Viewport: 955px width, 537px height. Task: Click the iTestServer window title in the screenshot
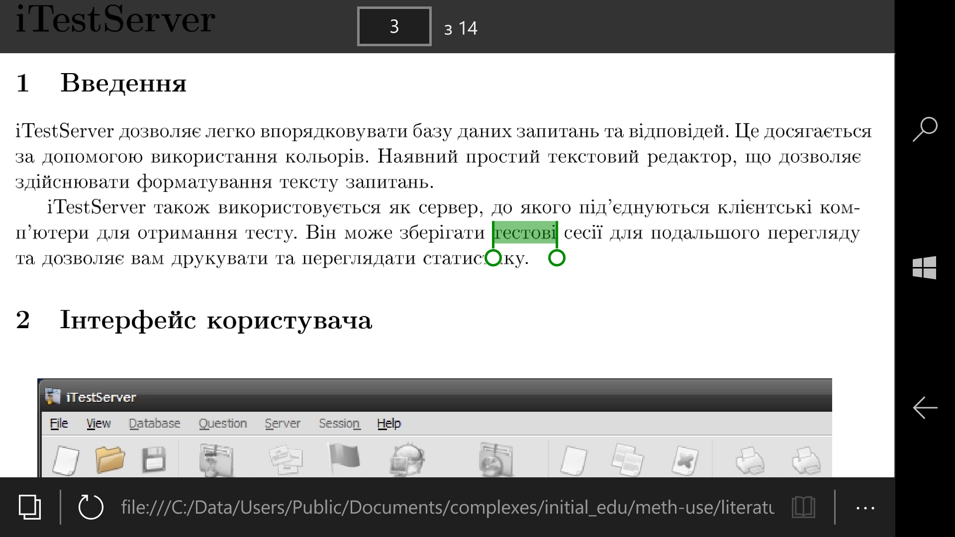pyautogui.click(x=101, y=397)
